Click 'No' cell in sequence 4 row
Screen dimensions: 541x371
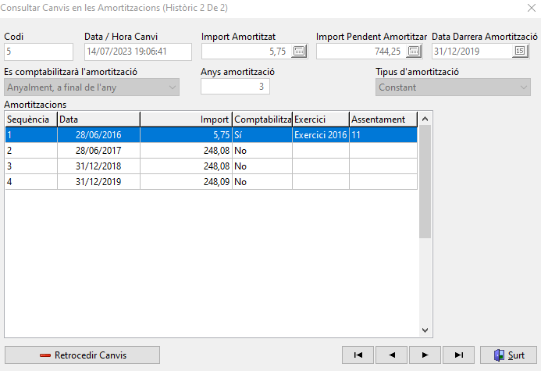262,181
